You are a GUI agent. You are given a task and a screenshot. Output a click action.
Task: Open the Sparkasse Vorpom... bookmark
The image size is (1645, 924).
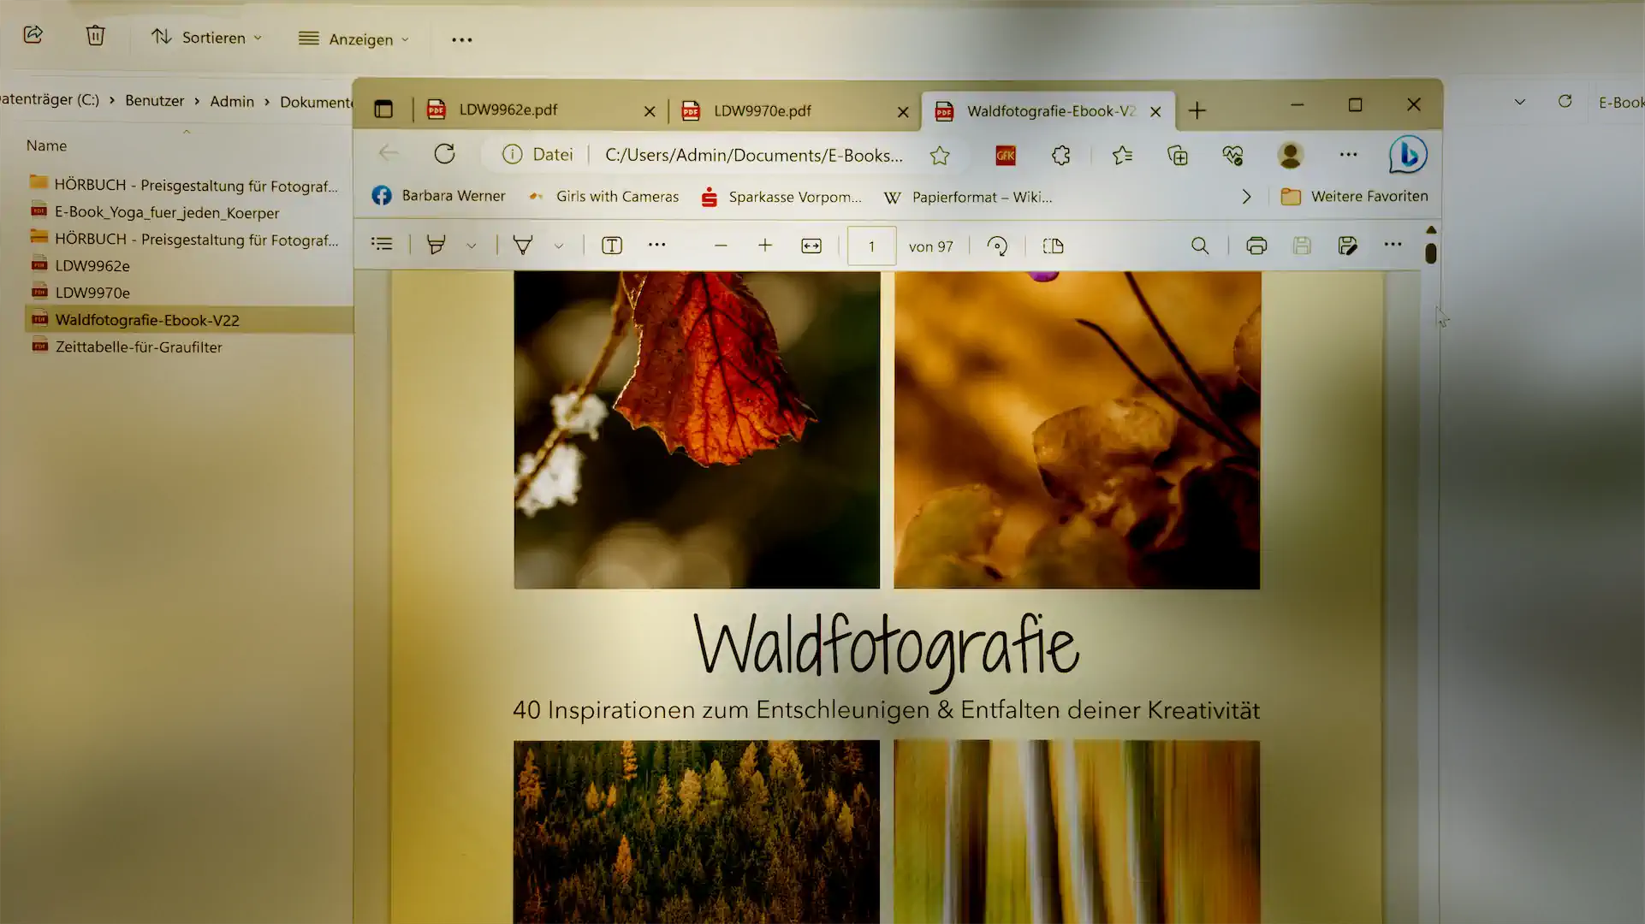click(x=781, y=198)
